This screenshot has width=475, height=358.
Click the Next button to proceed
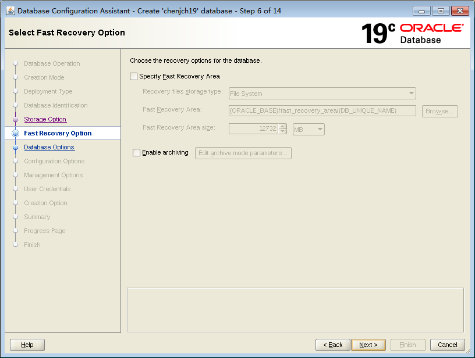[368, 345]
